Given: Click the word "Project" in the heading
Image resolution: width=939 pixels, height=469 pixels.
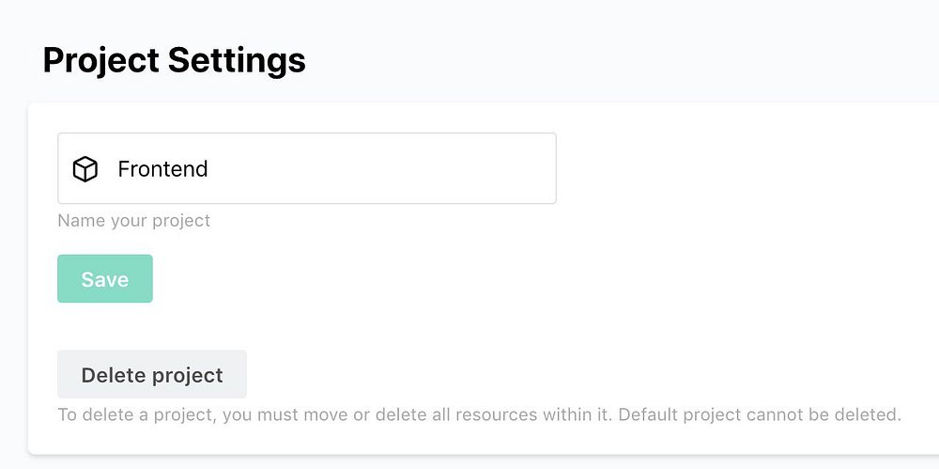Looking at the screenshot, I should (x=100, y=60).
